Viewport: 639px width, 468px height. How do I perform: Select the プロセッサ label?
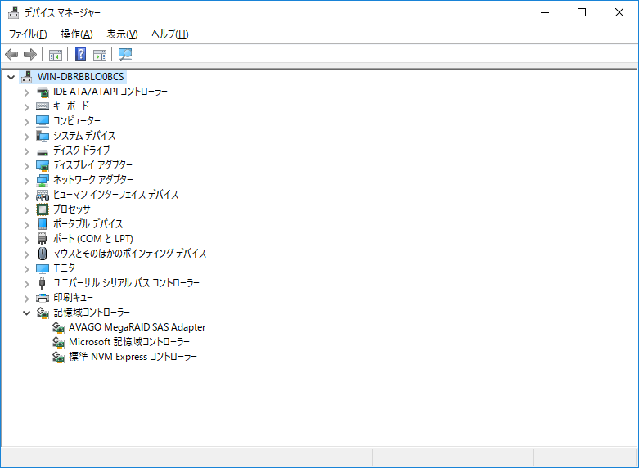(x=72, y=209)
